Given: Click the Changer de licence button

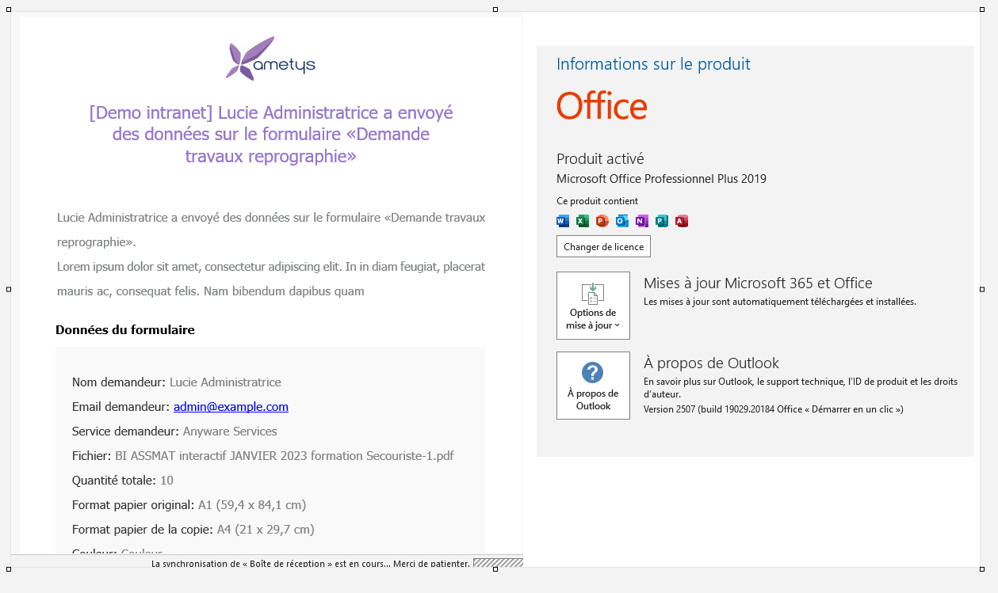Looking at the screenshot, I should pyautogui.click(x=603, y=246).
